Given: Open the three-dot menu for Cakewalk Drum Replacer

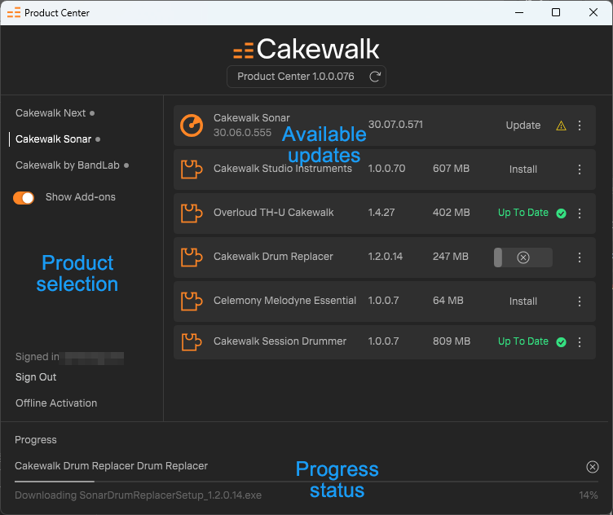Looking at the screenshot, I should (580, 257).
